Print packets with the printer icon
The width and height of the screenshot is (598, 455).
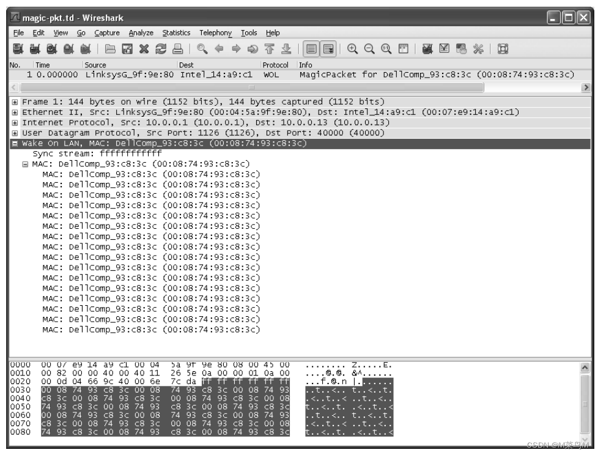pyautogui.click(x=177, y=49)
